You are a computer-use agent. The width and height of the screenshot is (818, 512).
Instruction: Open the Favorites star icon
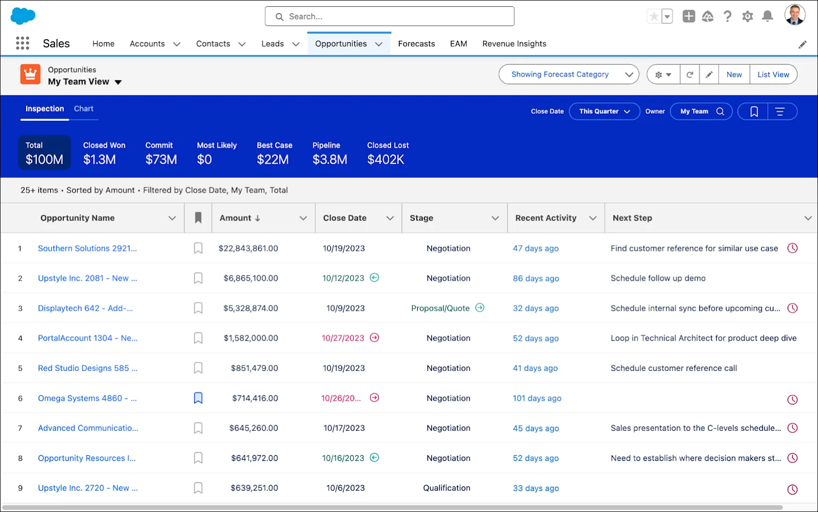coord(654,16)
